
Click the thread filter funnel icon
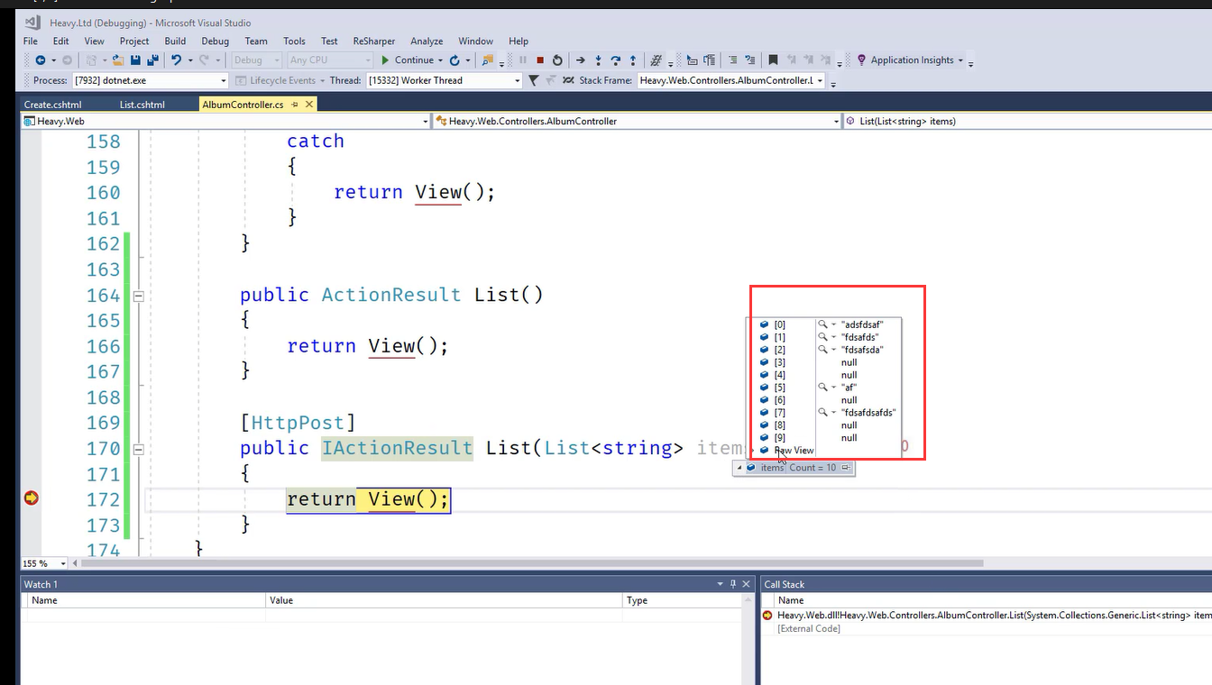[533, 80]
